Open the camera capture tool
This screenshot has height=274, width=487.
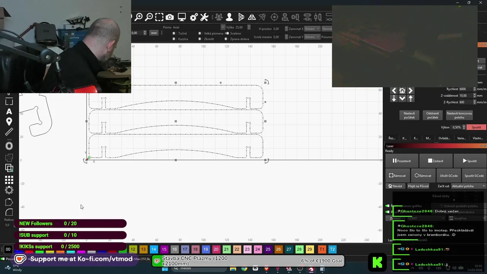click(170, 17)
